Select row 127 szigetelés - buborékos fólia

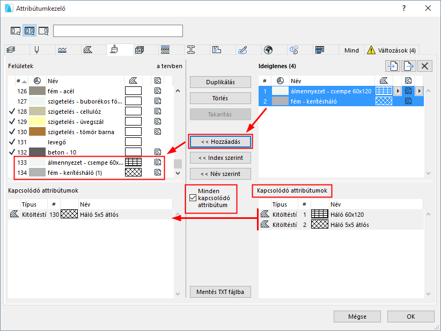pos(91,101)
